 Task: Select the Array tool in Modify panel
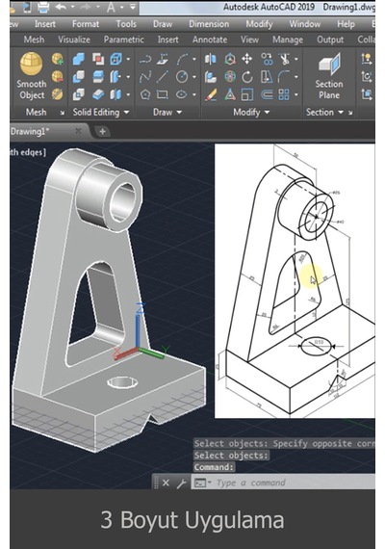pyautogui.click(x=284, y=94)
